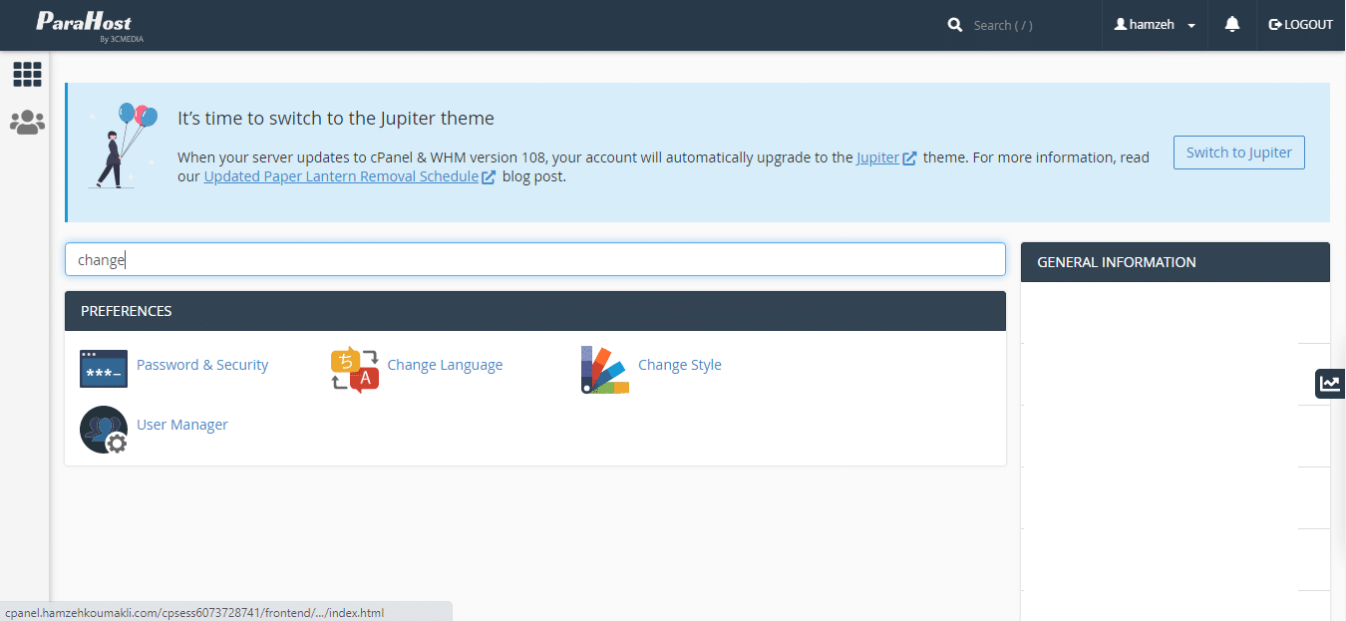Viewport: 1346px width, 621px height.
Task: Open the Password & Security link
Action: (x=202, y=365)
